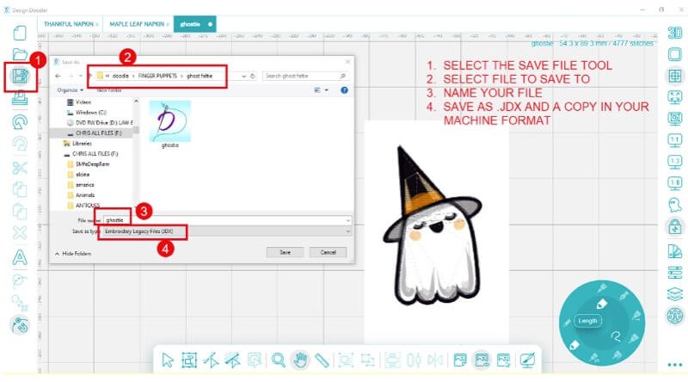
Task: Click the back arrow in Save As dialog
Action: point(58,76)
